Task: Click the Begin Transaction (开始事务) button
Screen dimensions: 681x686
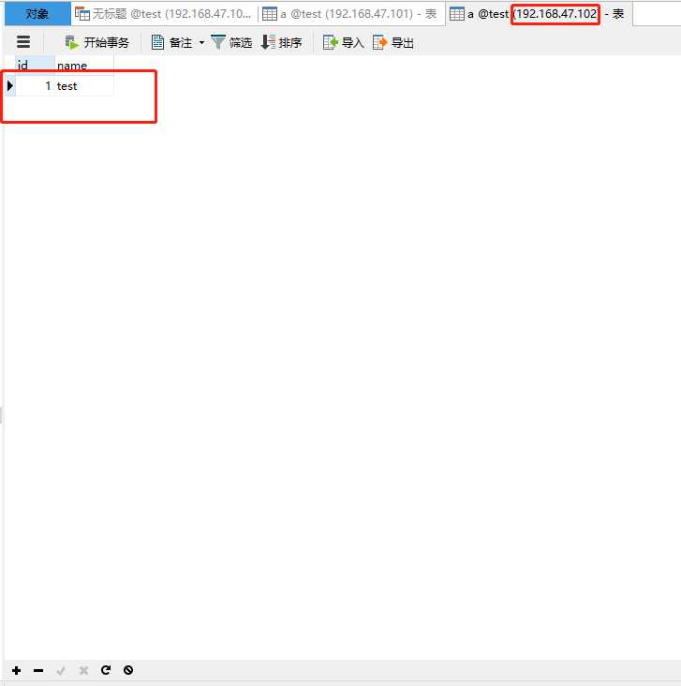Action: pos(96,42)
